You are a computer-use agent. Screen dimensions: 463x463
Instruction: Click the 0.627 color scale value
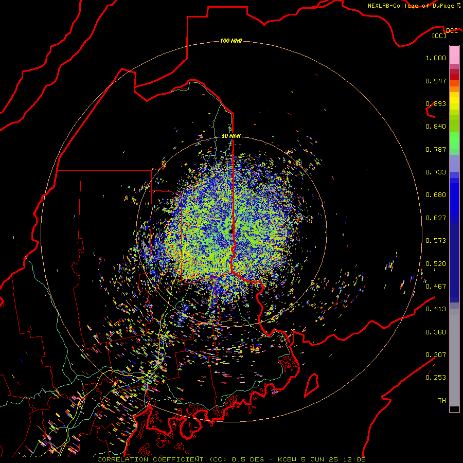click(x=436, y=218)
